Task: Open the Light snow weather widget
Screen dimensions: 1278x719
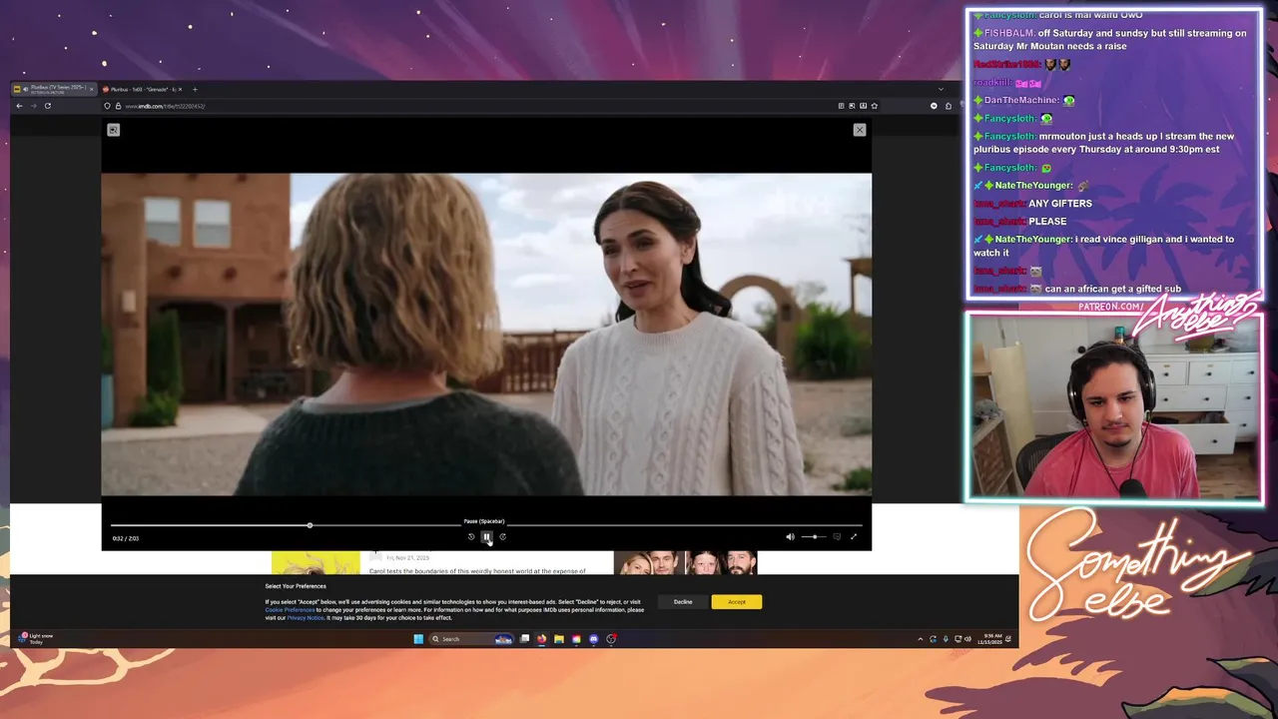Action: click(36, 639)
